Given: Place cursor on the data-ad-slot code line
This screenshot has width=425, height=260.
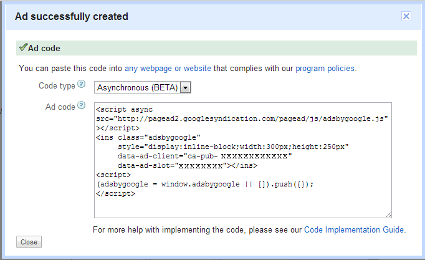Looking at the screenshot, I should (x=187, y=165).
